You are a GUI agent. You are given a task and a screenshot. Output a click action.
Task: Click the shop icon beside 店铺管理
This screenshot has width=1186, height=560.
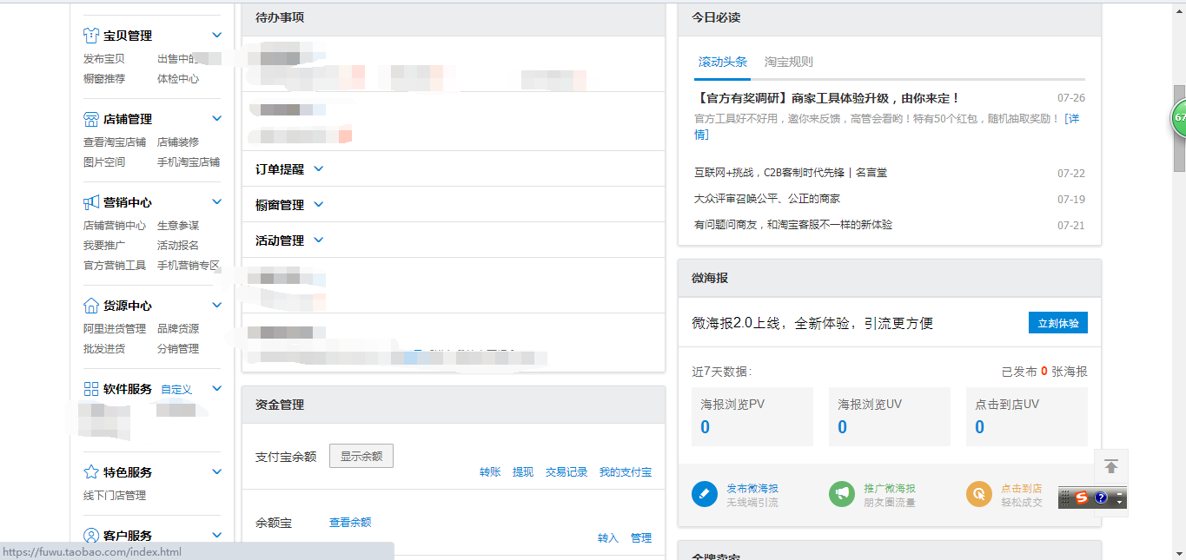pos(91,119)
